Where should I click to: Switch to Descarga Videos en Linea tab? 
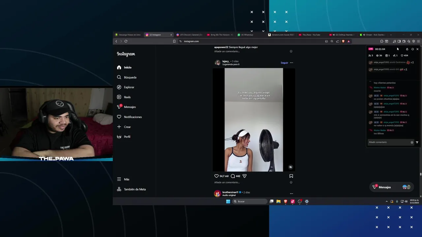pos(128,35)
